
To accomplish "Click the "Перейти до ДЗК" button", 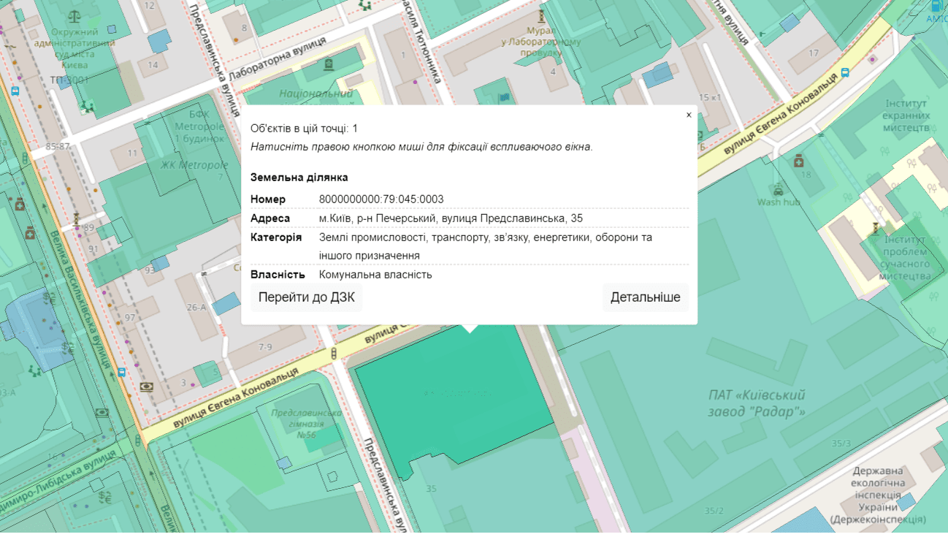I will 306,297.
